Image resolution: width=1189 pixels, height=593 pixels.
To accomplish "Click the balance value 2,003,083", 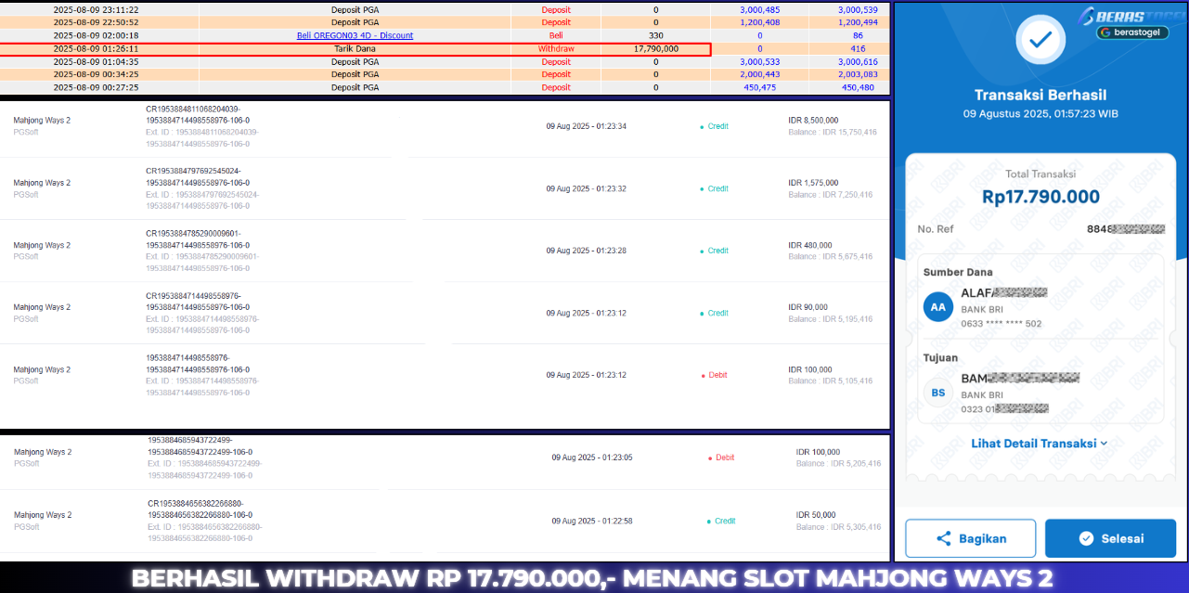I will (857, 74).
